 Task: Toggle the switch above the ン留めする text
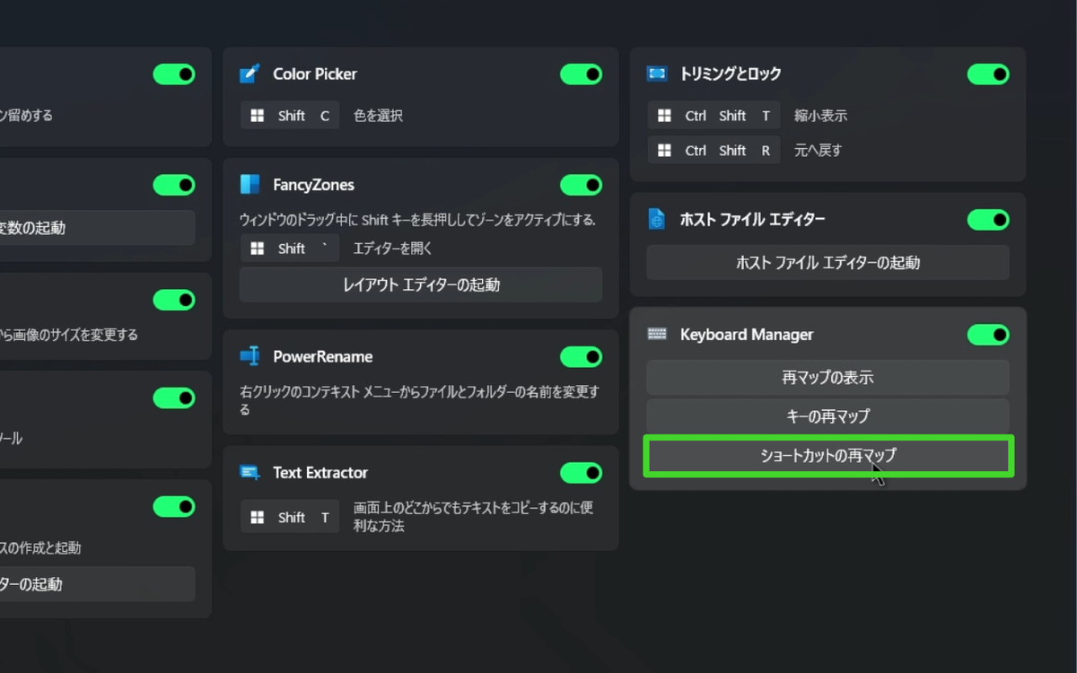[x=174, y=74]
